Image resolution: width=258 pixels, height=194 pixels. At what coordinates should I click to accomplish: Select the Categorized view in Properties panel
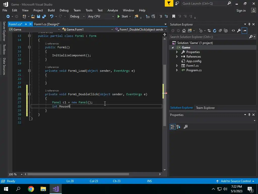[173, 127]
